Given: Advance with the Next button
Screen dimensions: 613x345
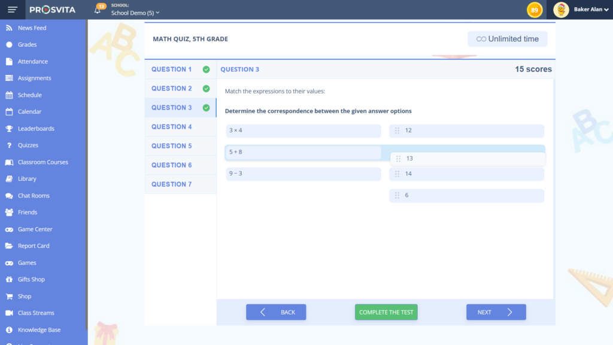Looking at the screenshot, I should tap(496, 311).
